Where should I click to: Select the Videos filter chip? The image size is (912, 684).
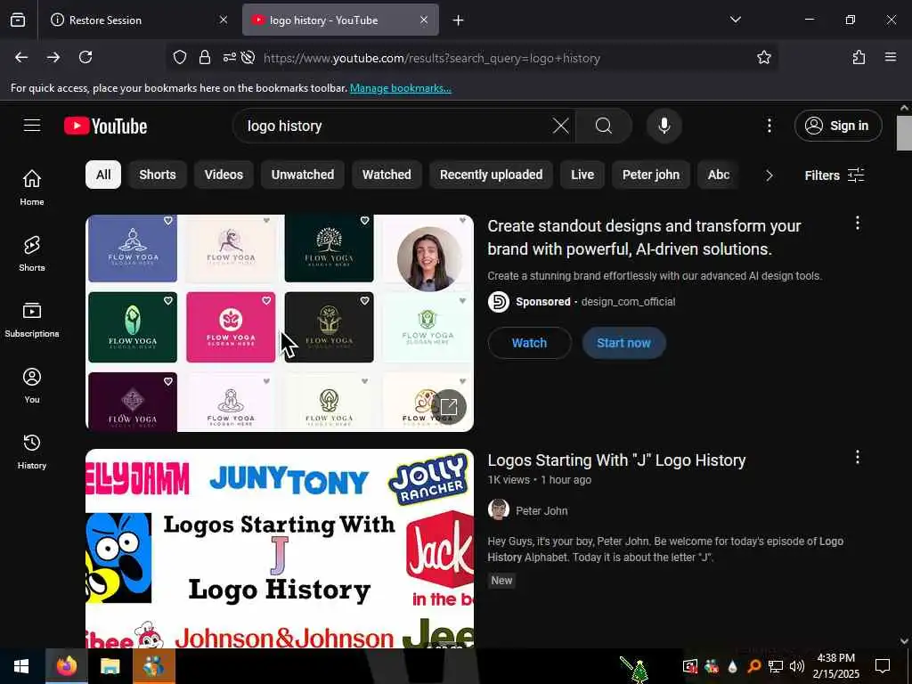point(224,175)
